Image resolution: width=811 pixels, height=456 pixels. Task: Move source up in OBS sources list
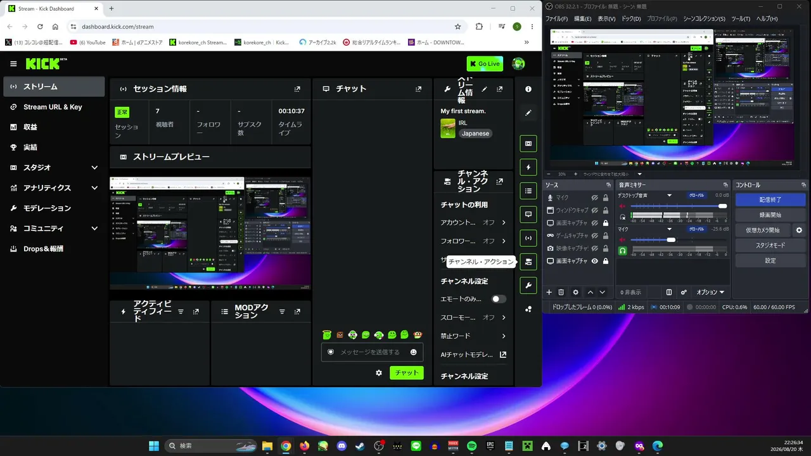click(x=591, y=292)
